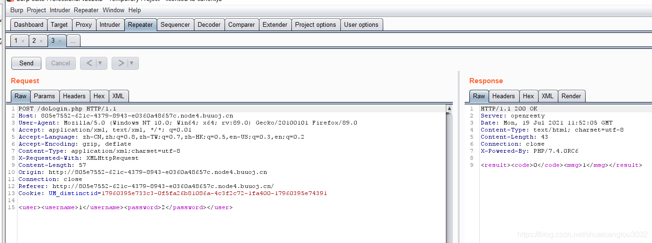Click the Accept-Language header line

pyautogui.click(x=161, y=137)
